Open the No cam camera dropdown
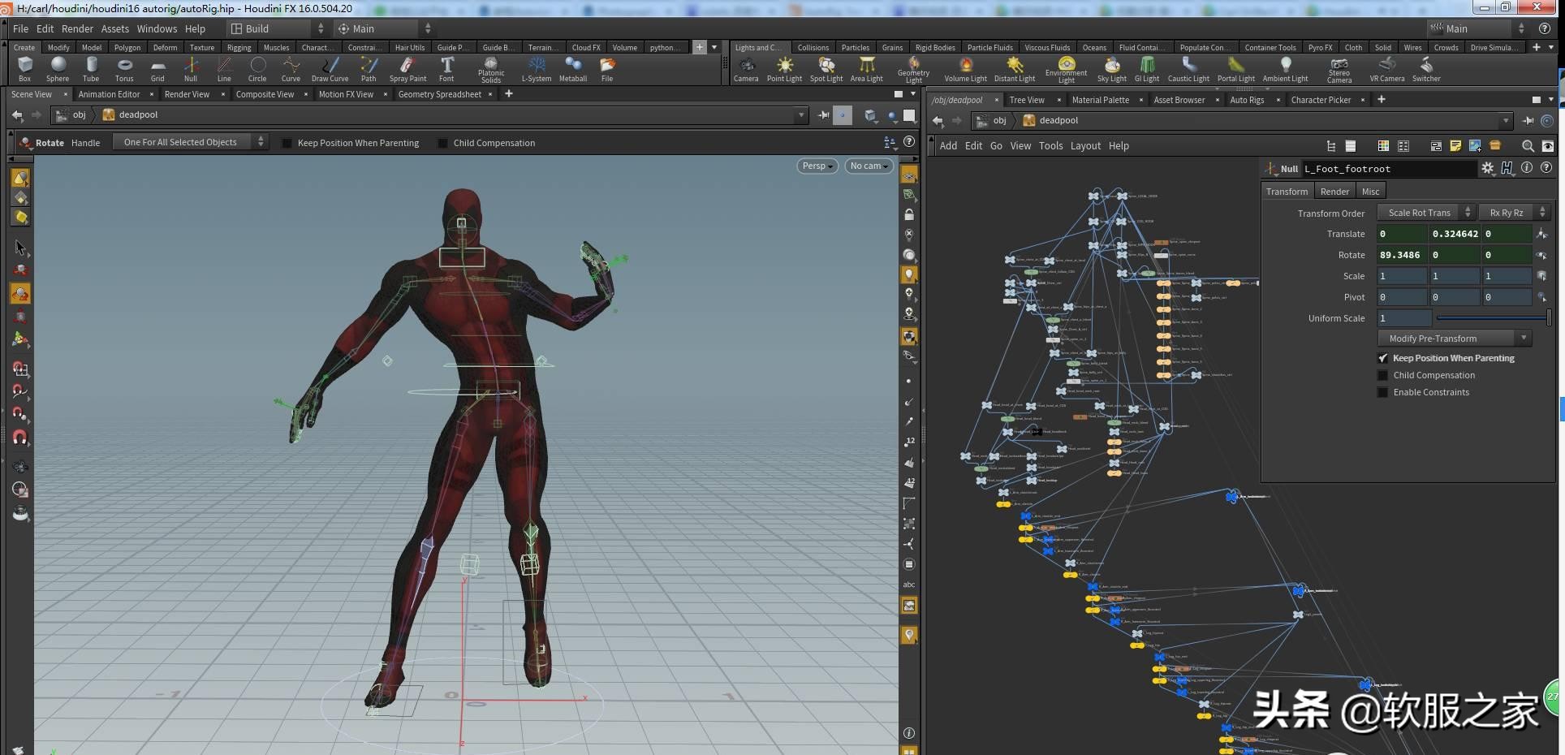1565x755 pixels. point(869,166)
